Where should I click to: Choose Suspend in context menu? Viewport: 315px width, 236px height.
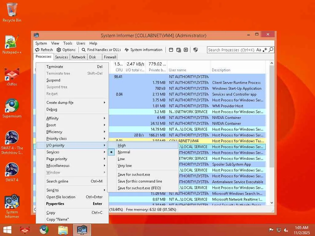(73, 80)
